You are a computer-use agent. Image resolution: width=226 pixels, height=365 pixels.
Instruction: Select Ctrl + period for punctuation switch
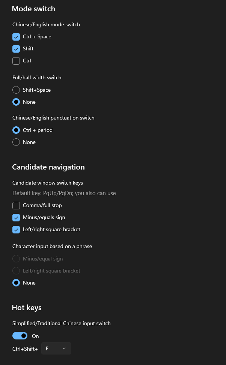16,130
